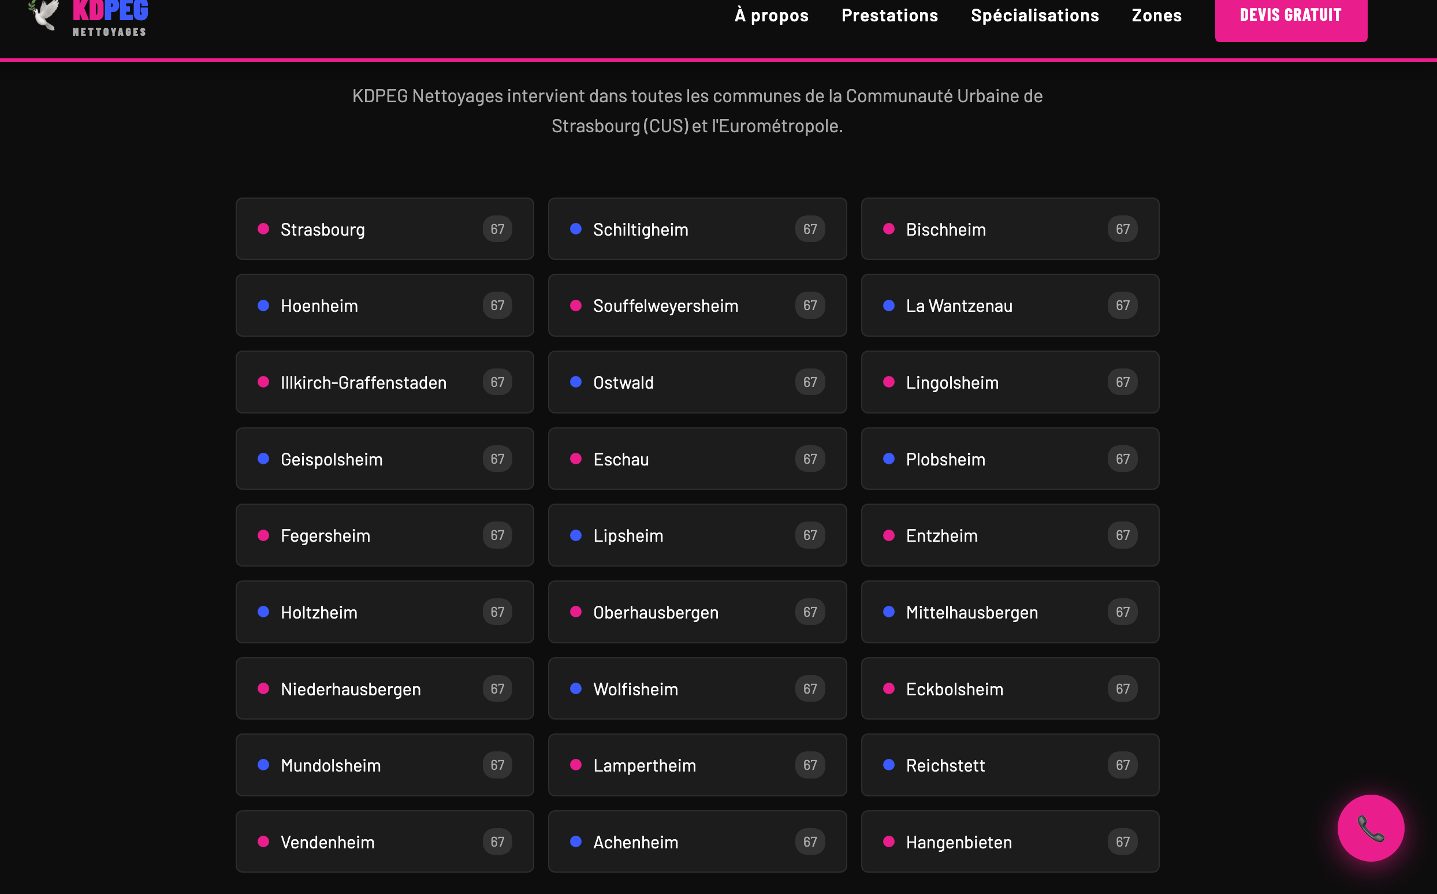Click the 67 badge on Ostwald card
Image resolution: width=1437 pixels, height=894 pixels.
click(x=810, y=382)
